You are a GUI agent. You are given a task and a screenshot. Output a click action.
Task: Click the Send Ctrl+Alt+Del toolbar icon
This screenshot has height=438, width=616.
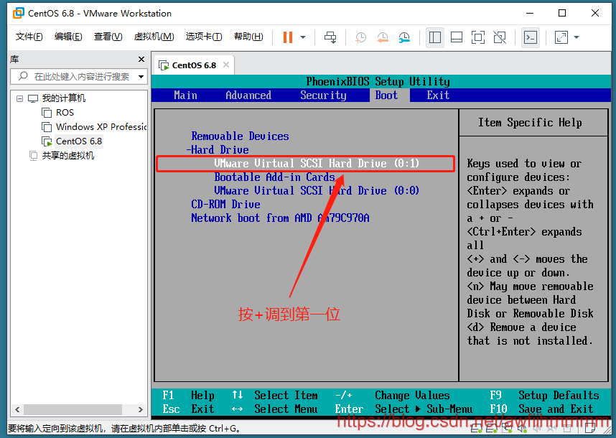[x=330, y=37]
